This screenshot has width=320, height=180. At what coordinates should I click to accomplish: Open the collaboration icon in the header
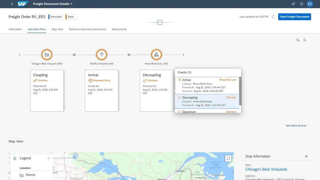[x=293, y=4]
